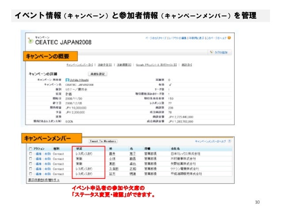Click the campaign icon beside CEATEC JAPAN2008
The image size is (282, 212).
coord(30,41)
